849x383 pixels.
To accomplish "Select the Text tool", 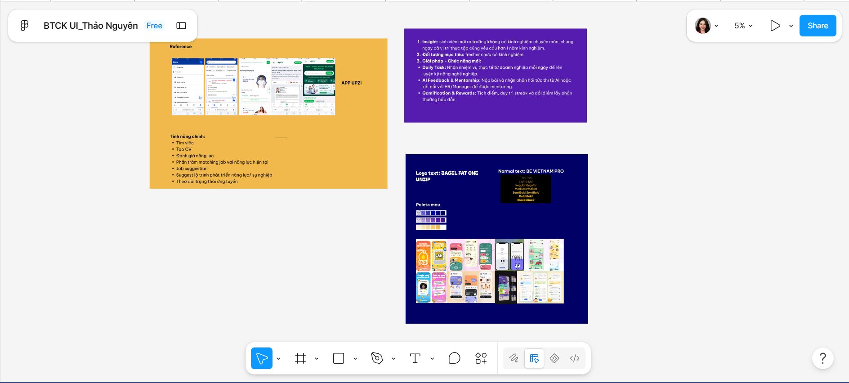I will pos(415,358).
